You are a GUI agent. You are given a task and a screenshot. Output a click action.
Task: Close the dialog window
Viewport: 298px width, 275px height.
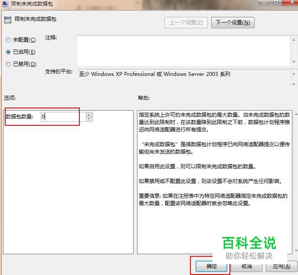click(x=292, y=2)
